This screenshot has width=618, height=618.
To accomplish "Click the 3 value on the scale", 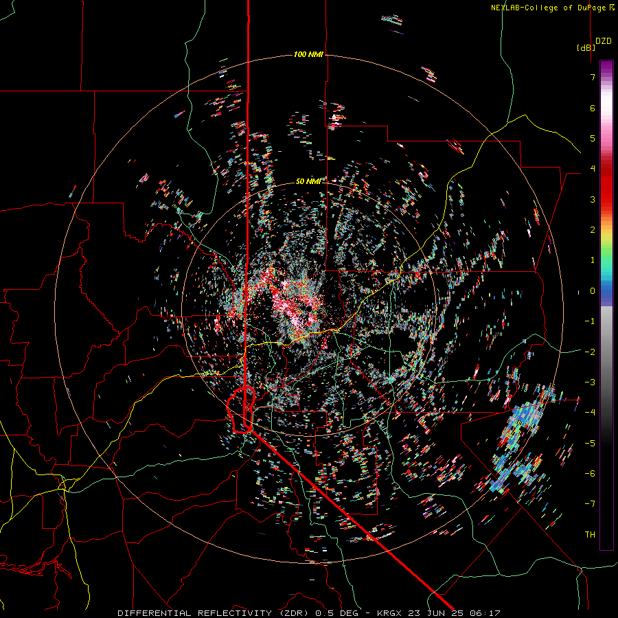I will pyautogui.click(x=593, y=199).
